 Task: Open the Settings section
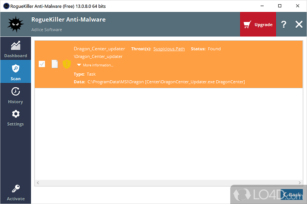click(15, 118)
